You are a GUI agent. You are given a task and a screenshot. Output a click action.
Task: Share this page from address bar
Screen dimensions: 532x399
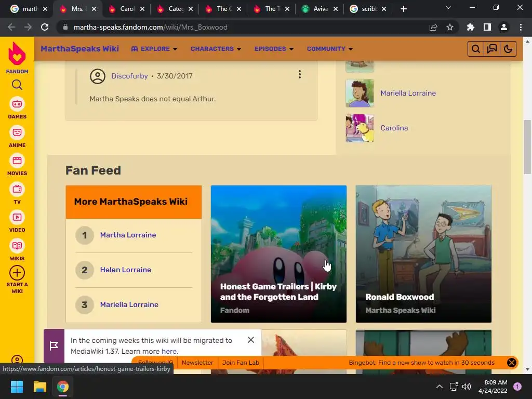tap(433, 27)
